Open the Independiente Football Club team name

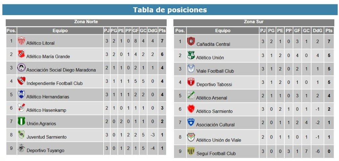pyautogui.click(x=55, y=83)
